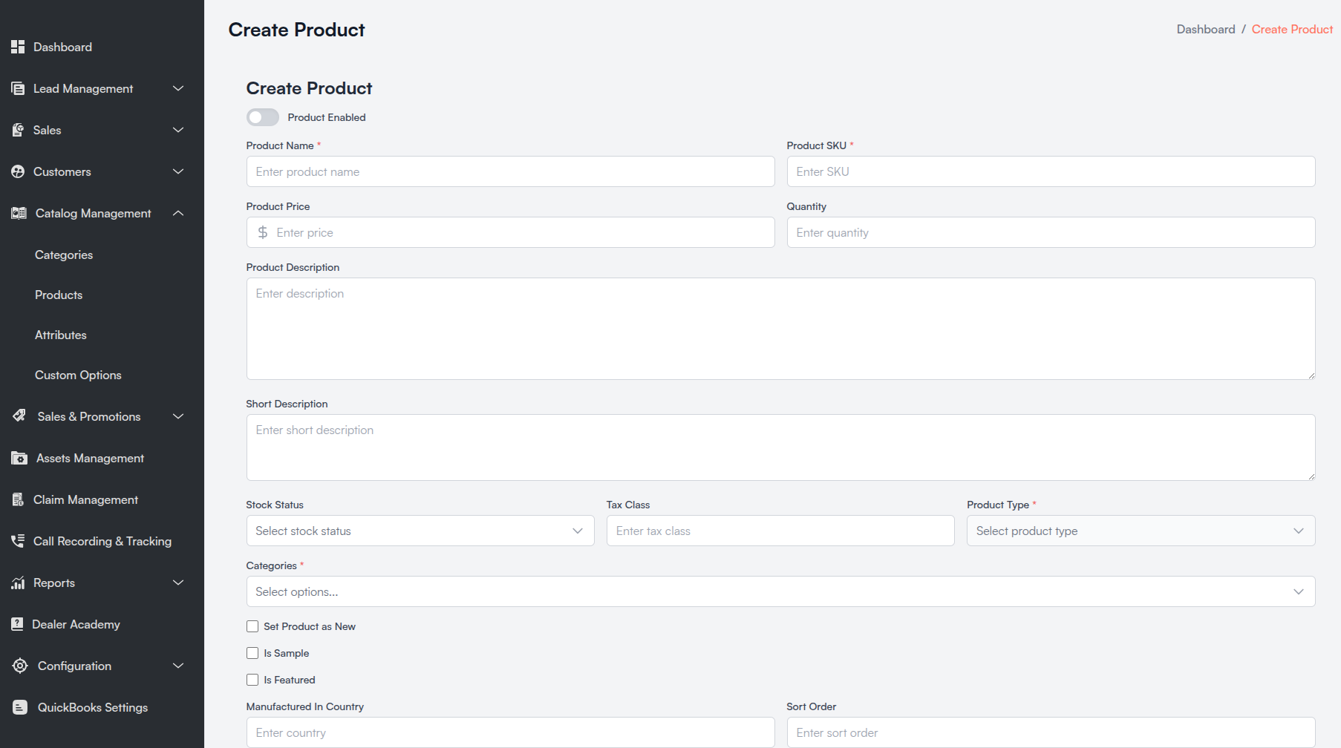Click the Dashboard breadcrumb link
This screenshot has width=1341, height=748.
pyautogui.click(x=1206, y=29)
